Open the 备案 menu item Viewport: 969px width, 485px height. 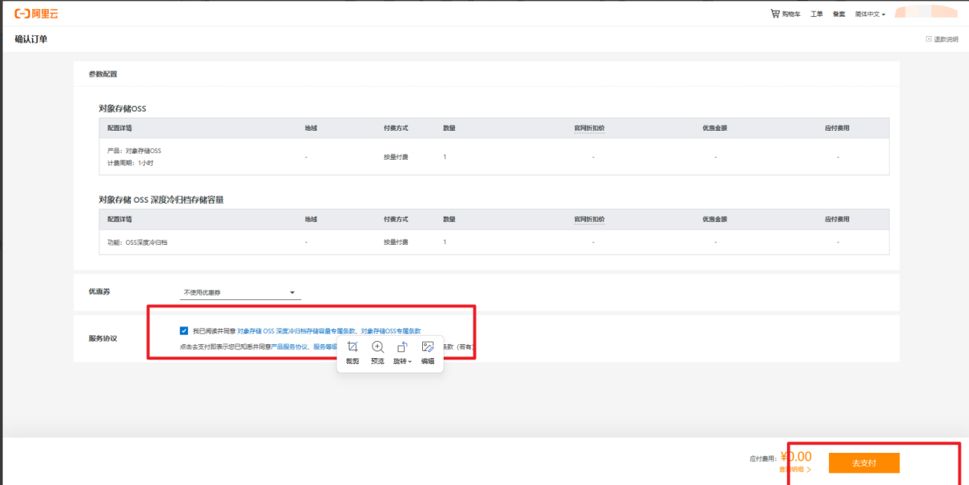click(839, 15)
